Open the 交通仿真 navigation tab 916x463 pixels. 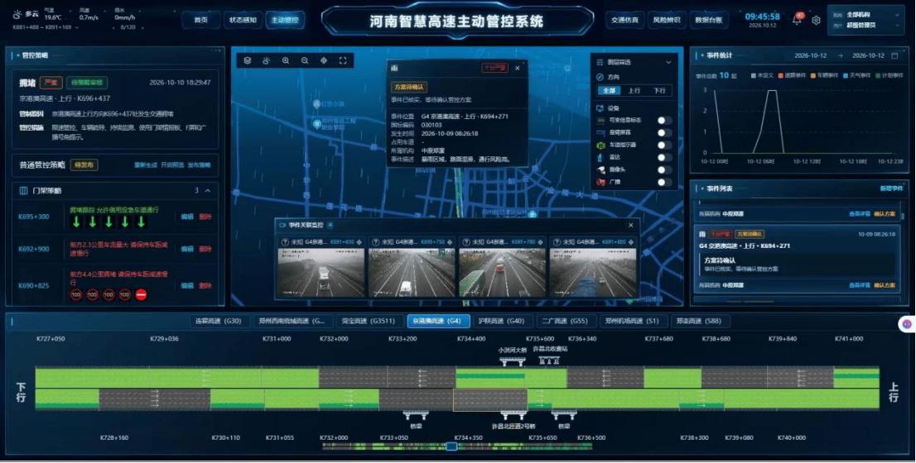[625, 20]
